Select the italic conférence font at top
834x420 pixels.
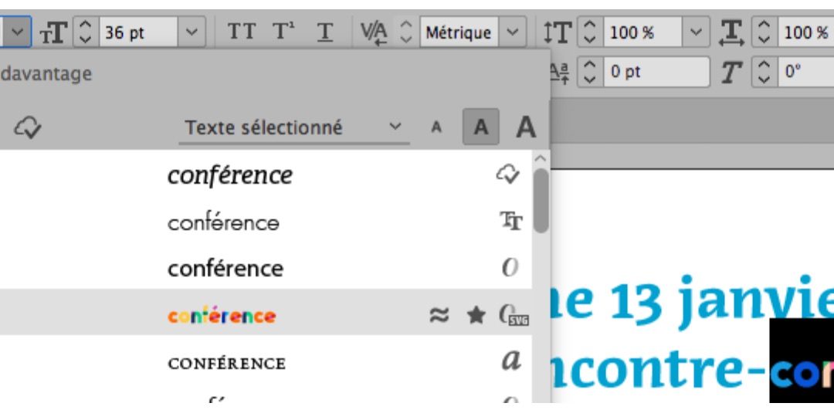tap(229, 175)
